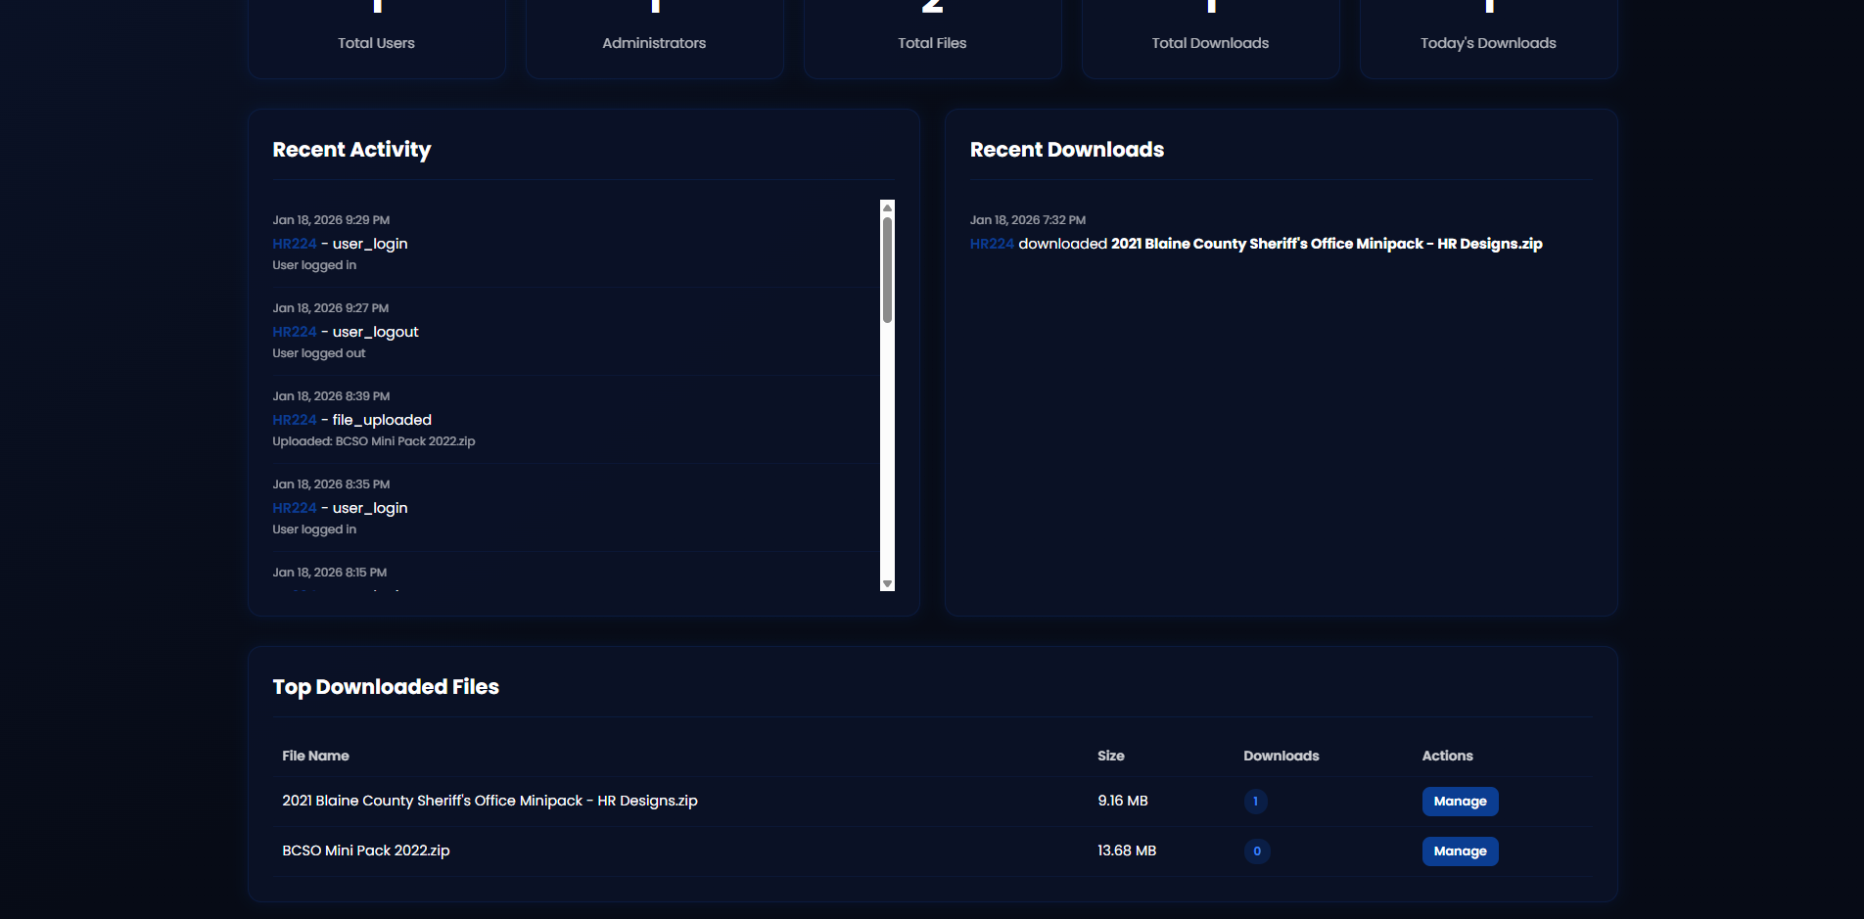
Task: Open Manage for BCSO Mini Pack 2022.zip
Action: pos(1459,850)
